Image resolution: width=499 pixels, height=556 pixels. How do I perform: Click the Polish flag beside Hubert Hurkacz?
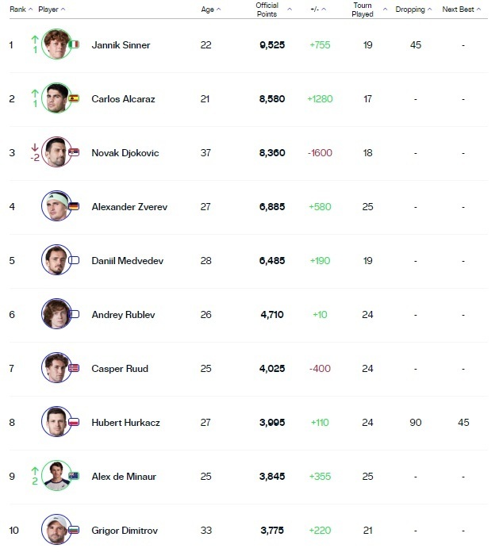pos(75,422)
